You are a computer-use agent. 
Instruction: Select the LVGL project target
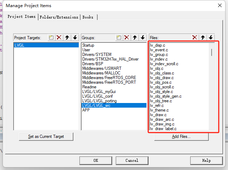click(46, 45)
